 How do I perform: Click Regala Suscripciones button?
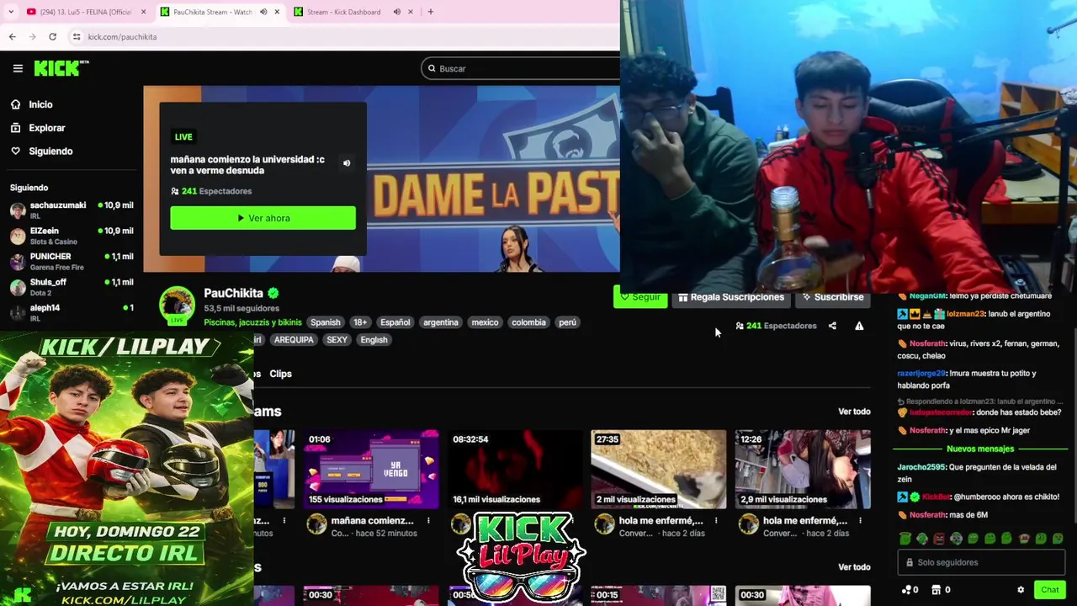[730, 297]
